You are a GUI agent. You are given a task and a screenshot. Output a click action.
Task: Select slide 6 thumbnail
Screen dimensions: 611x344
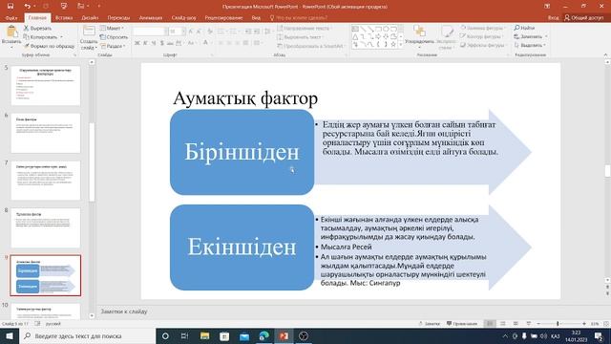pos(46,133)
